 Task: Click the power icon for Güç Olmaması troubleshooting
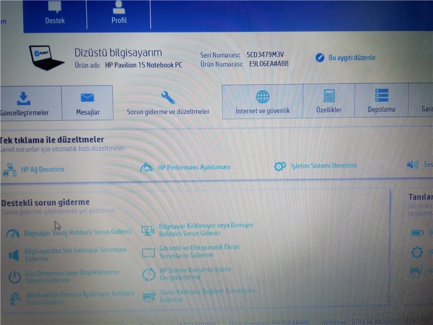15,277
